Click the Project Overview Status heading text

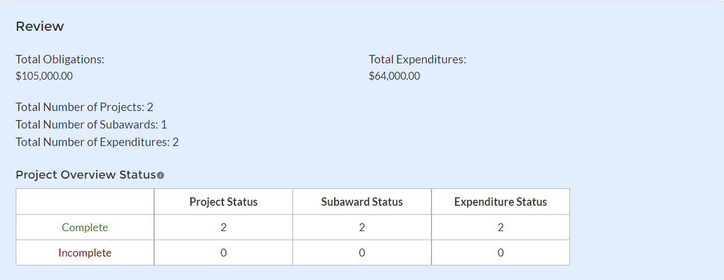pyautogui.click(x=86, y=175)
